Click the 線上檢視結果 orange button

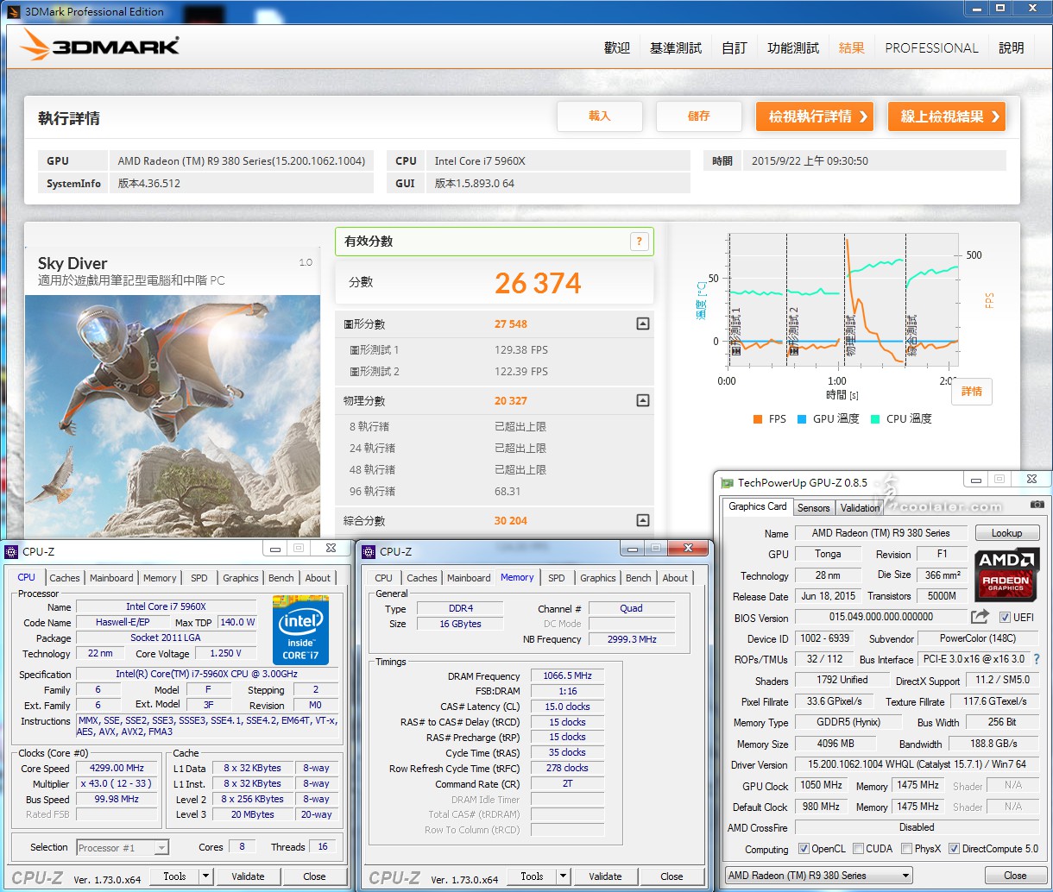pyautogui.click(x=947, y=116)
